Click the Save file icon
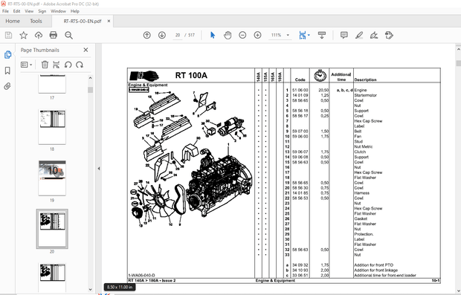Image resolution: width=461 pixels, height=295 pixels. pyautogui.click(x=8, y=35)
